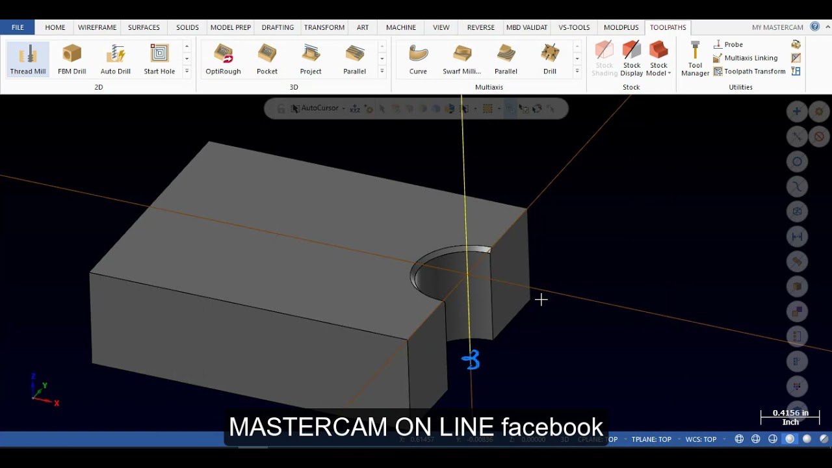
Task: Click top icon right of Probe
Action: (796, 44)
